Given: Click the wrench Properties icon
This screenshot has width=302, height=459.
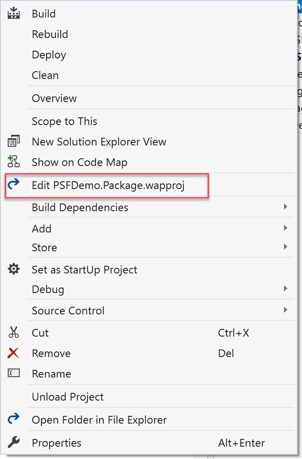Looking at the screenshot, I should 14,443.
